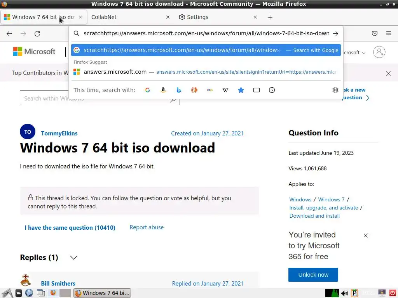This screenshot has width=398, height=298.
Task: Collapse the Replies (1) section
Action: [x=73, y=258]
